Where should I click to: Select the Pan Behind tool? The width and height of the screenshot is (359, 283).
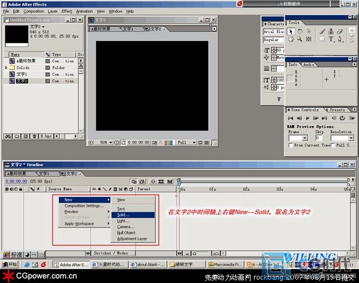(x=308, y=39)
